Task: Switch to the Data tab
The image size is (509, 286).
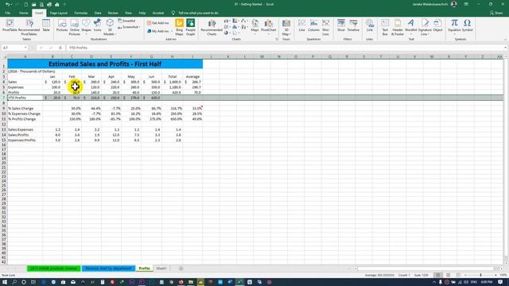Action: tap(98, 13)
